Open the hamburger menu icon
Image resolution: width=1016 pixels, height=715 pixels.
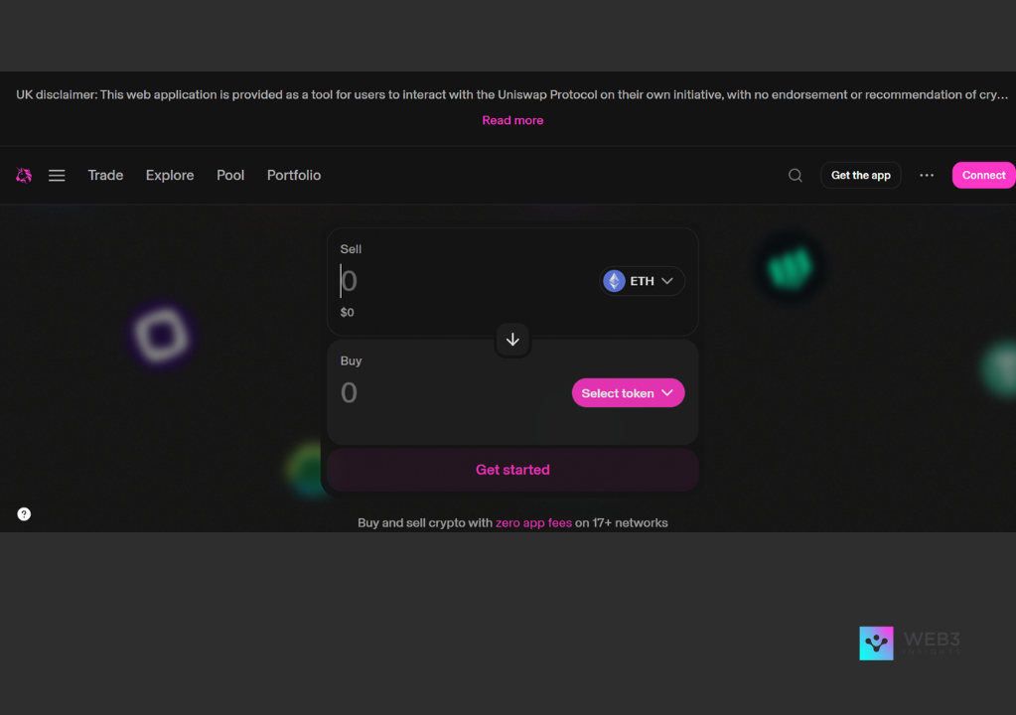[57, 176]
